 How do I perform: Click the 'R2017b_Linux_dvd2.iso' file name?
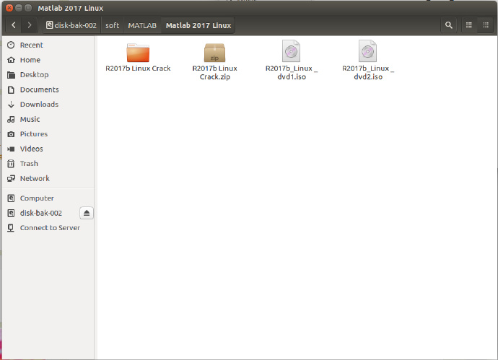click(368, 72)
